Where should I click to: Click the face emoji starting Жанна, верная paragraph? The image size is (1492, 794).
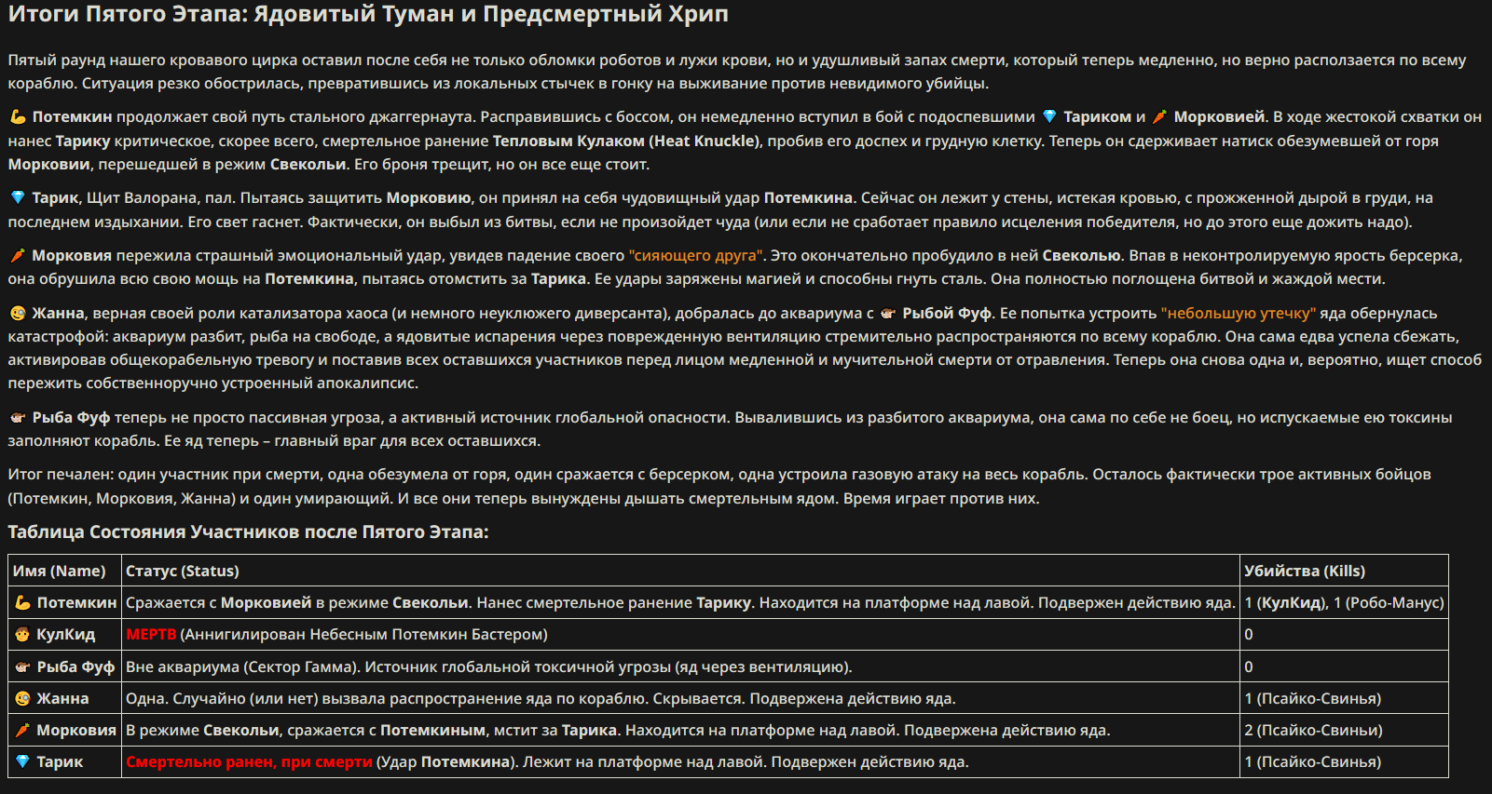[x=18, y=313]
